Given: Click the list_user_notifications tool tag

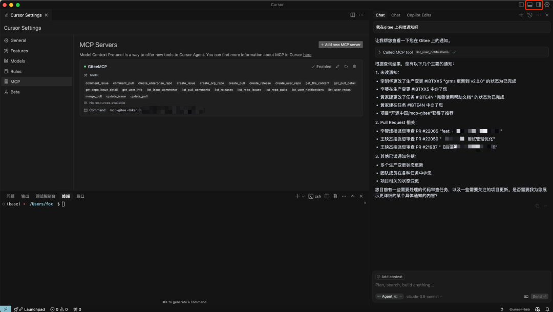Looking at the screenshot, I should [x=308, y=90].
